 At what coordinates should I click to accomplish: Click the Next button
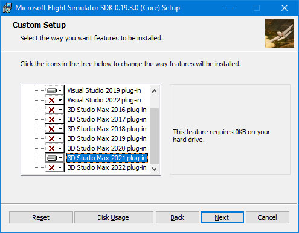point(222,217)
